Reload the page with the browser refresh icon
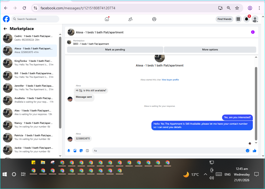 [x=24, y=8]
